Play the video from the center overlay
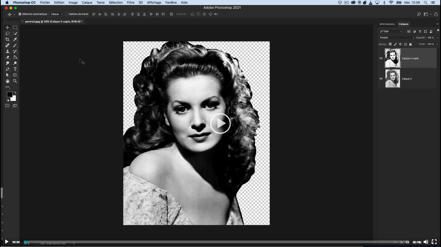The image size is (441, 247). click(220, 124)
